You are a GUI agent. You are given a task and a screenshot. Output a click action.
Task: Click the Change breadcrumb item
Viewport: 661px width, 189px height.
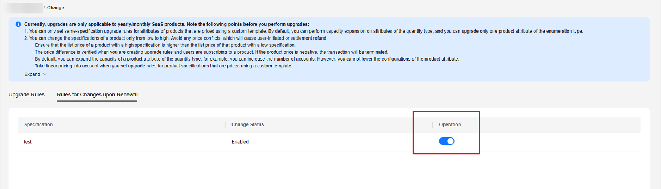56,8
